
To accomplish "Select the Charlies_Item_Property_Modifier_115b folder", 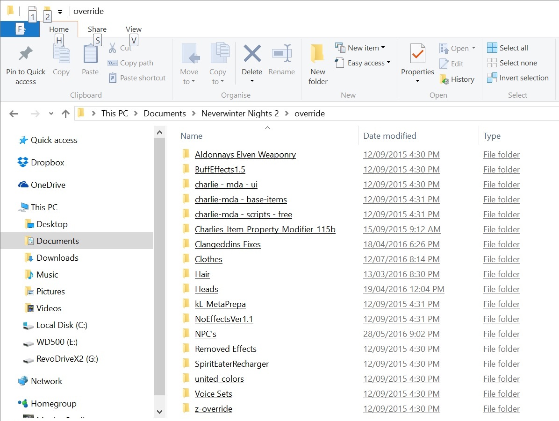I will pos(265,229).
